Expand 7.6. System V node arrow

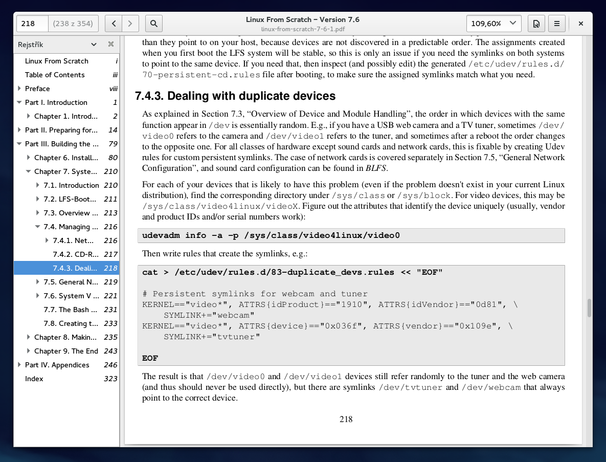pos(38,296)
